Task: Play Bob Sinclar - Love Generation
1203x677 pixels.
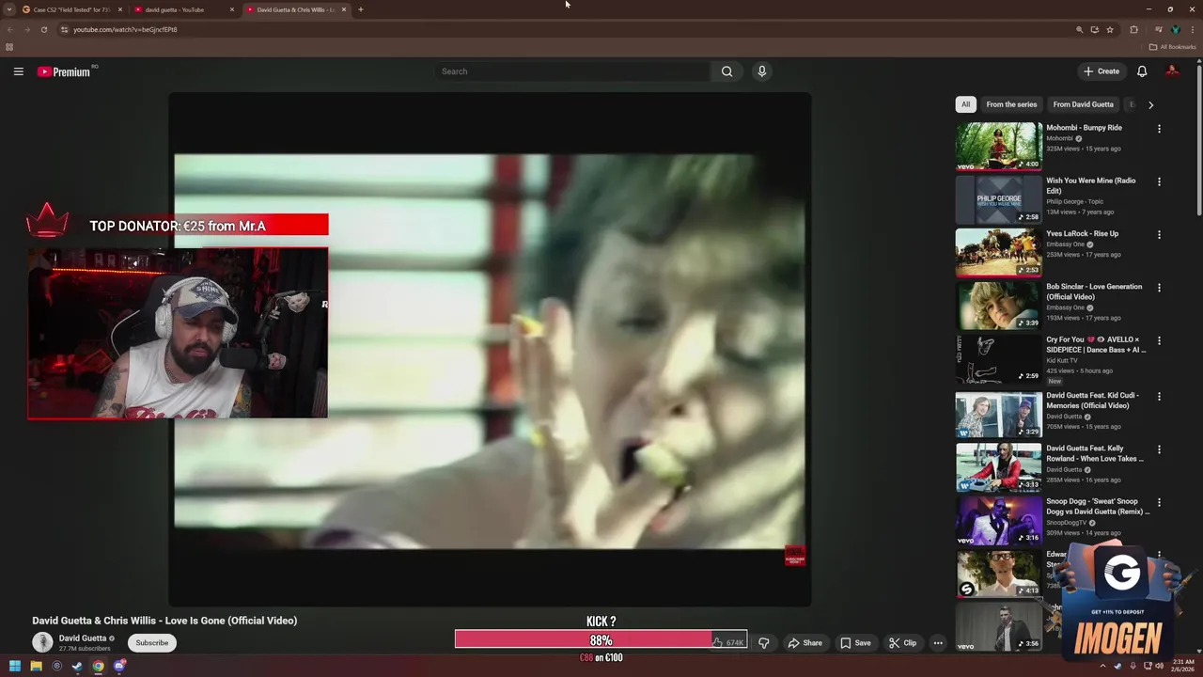Action: pos(999,306)
